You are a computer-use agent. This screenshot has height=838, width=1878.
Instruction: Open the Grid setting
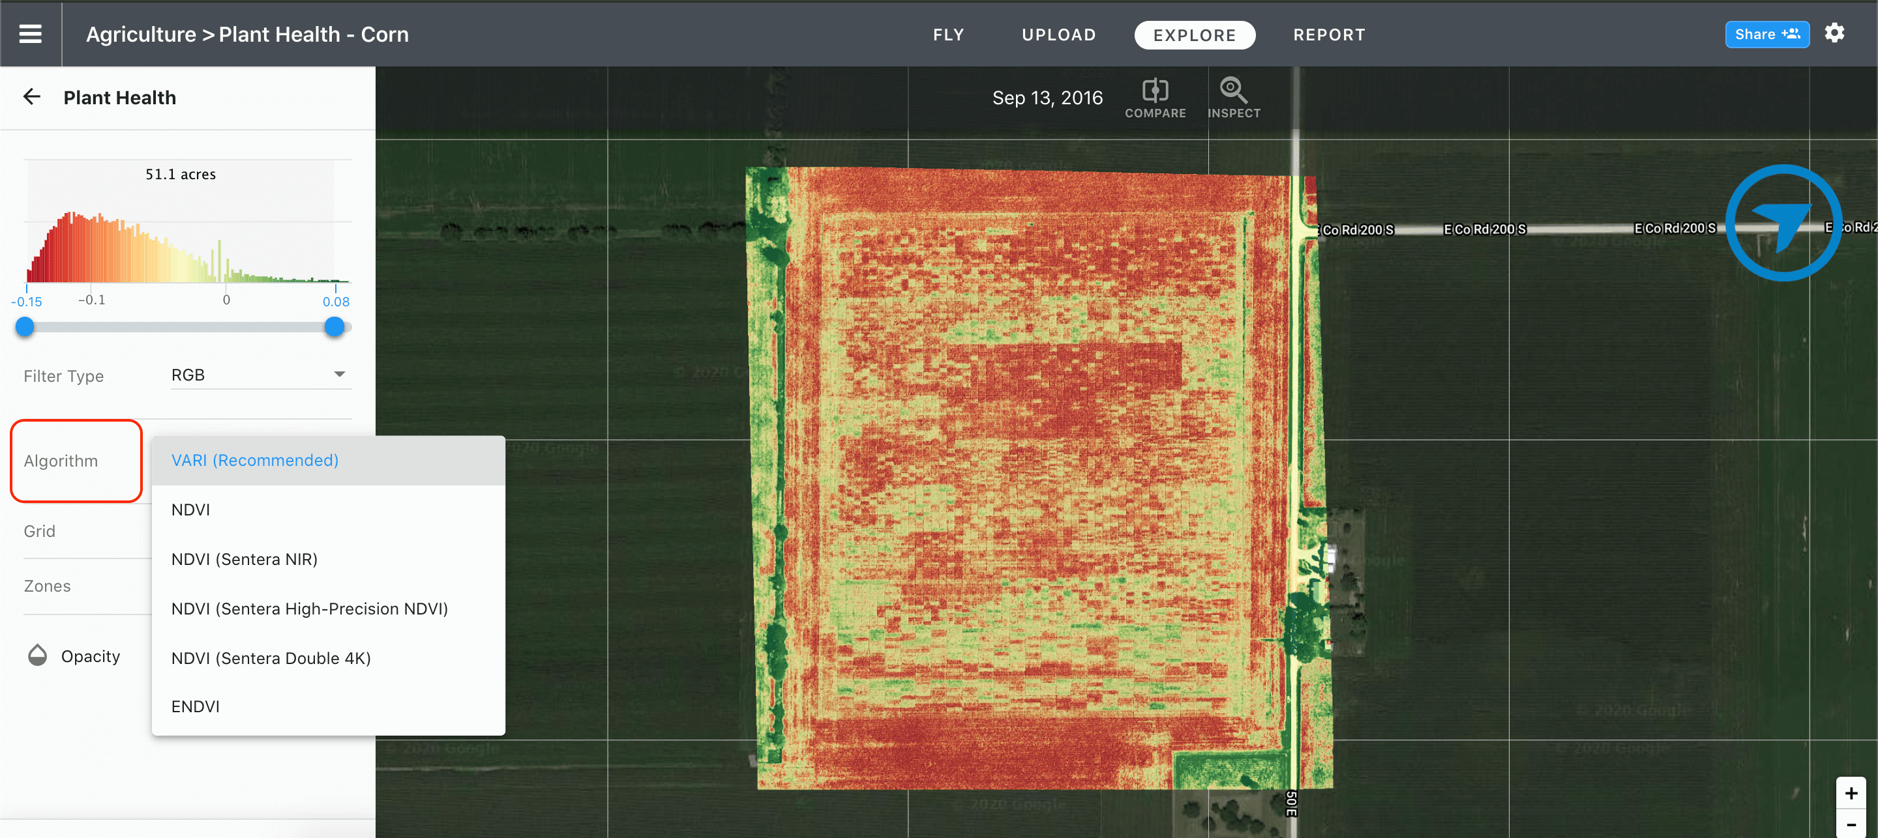tap(39, 531)
